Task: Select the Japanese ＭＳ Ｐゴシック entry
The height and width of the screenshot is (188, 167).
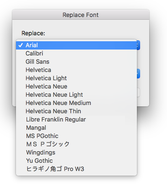Action: click(x=76, y=144)
